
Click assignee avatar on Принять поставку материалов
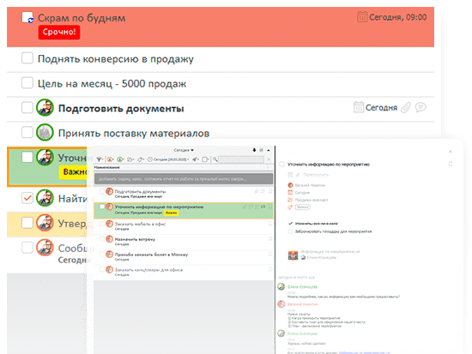click(x=45, y=132)
